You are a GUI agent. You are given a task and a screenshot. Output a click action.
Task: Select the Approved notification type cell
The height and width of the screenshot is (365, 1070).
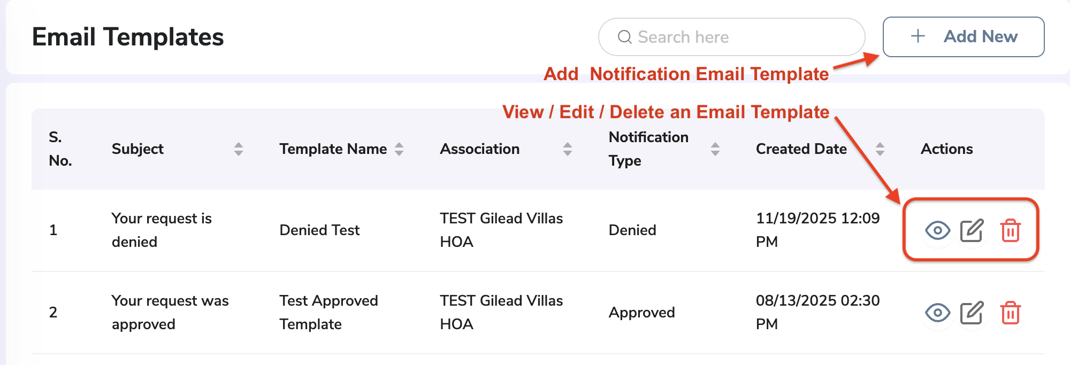[x=641, y=313]
